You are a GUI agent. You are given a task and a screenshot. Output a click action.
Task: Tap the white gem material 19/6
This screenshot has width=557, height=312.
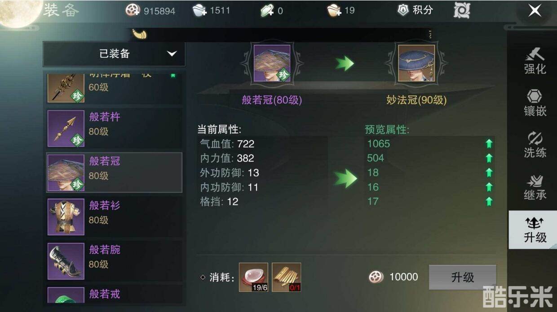click(253, 277)
